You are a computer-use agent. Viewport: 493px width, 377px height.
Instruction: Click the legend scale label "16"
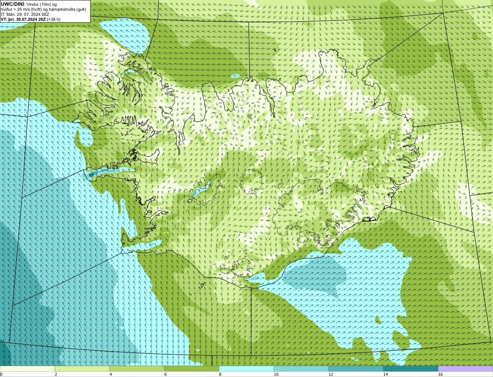[x=440, y=374]
